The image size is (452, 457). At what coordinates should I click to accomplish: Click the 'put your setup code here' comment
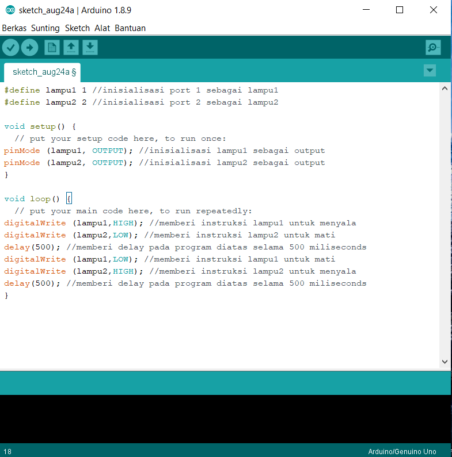pyautogui.click(x=120, y=139)
